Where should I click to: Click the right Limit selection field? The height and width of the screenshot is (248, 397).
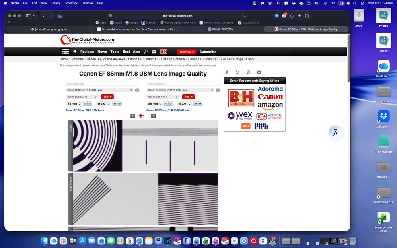[x=183, y=83]
